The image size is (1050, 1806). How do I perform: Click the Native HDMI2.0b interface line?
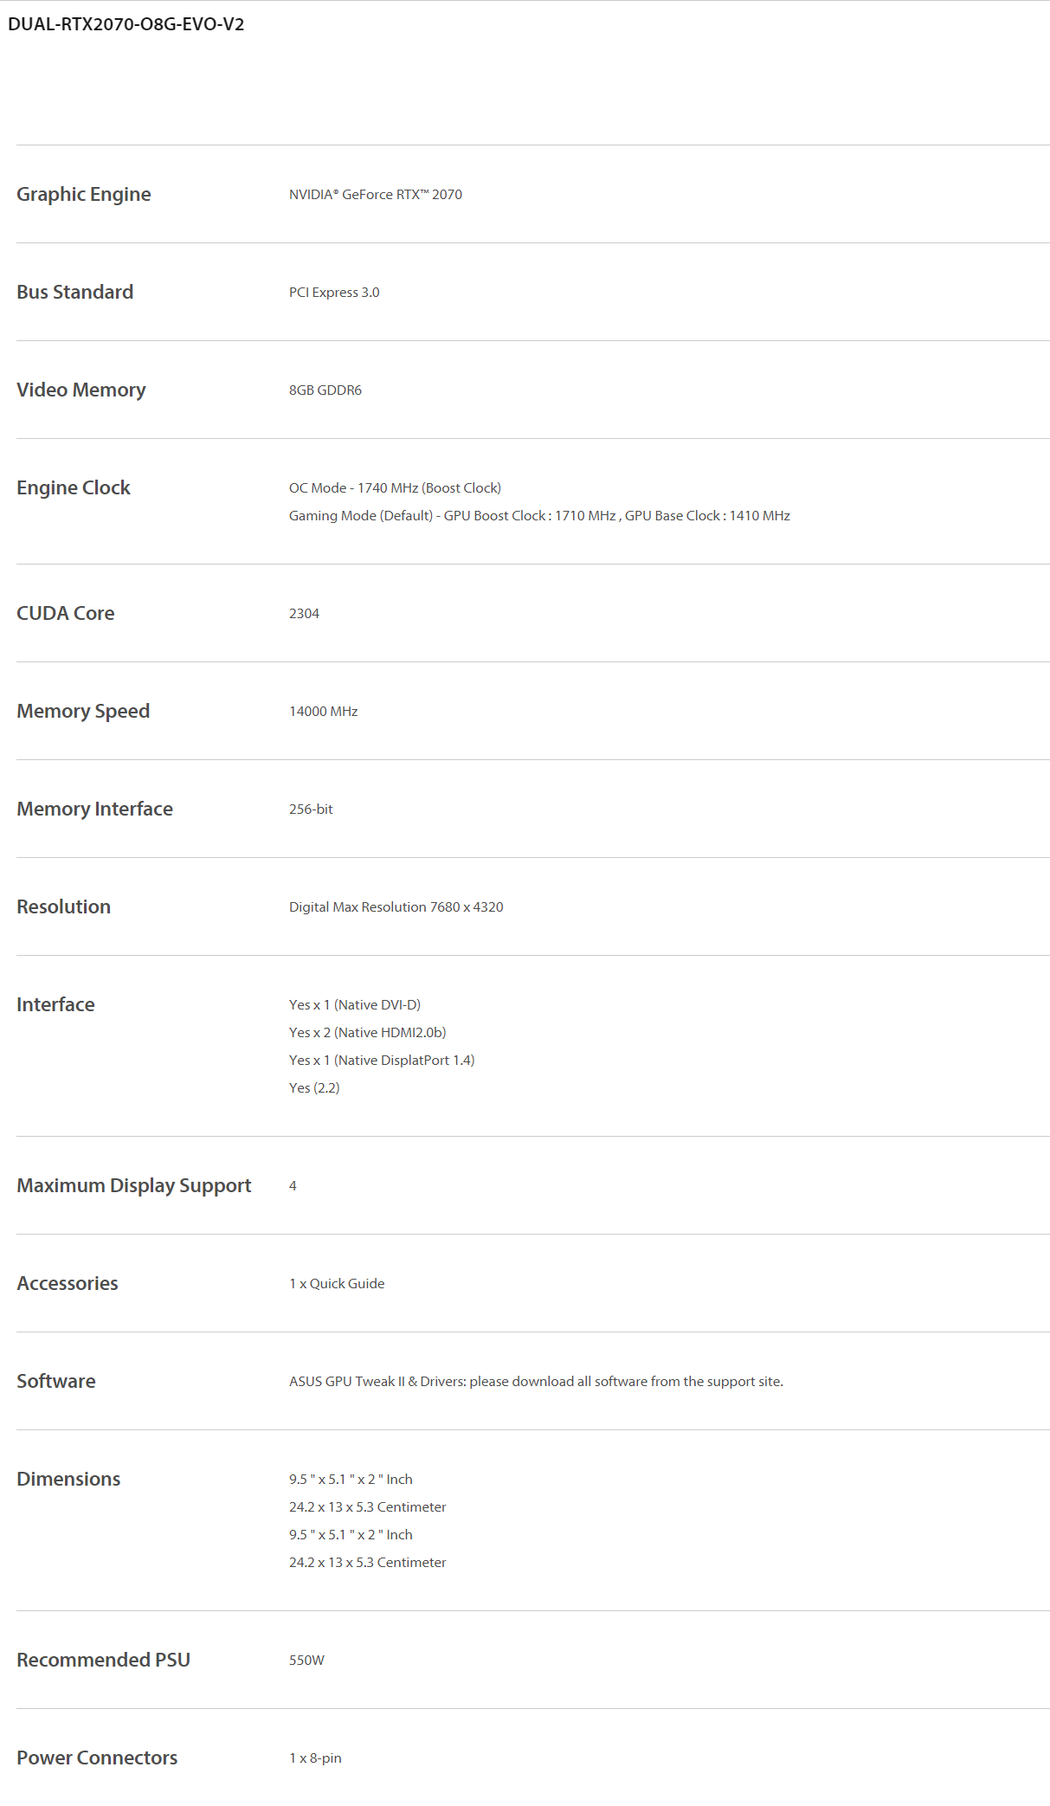[367, 1033]
